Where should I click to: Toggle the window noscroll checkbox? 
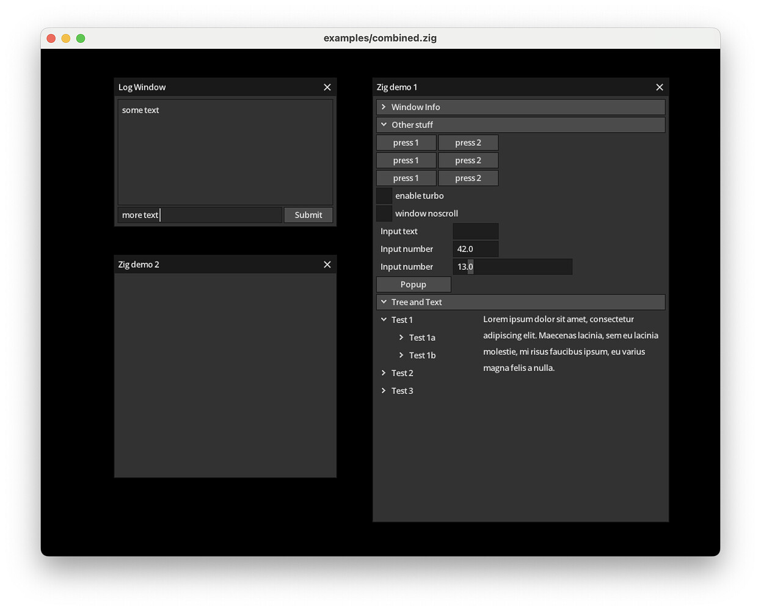pos(384,213)
